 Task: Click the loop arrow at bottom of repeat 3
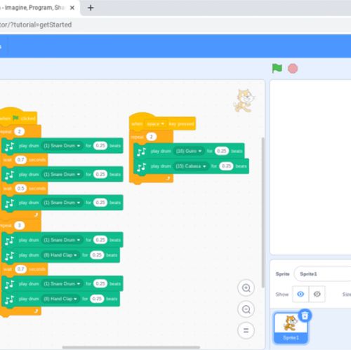pyautogui.click(x=36, y=311)
